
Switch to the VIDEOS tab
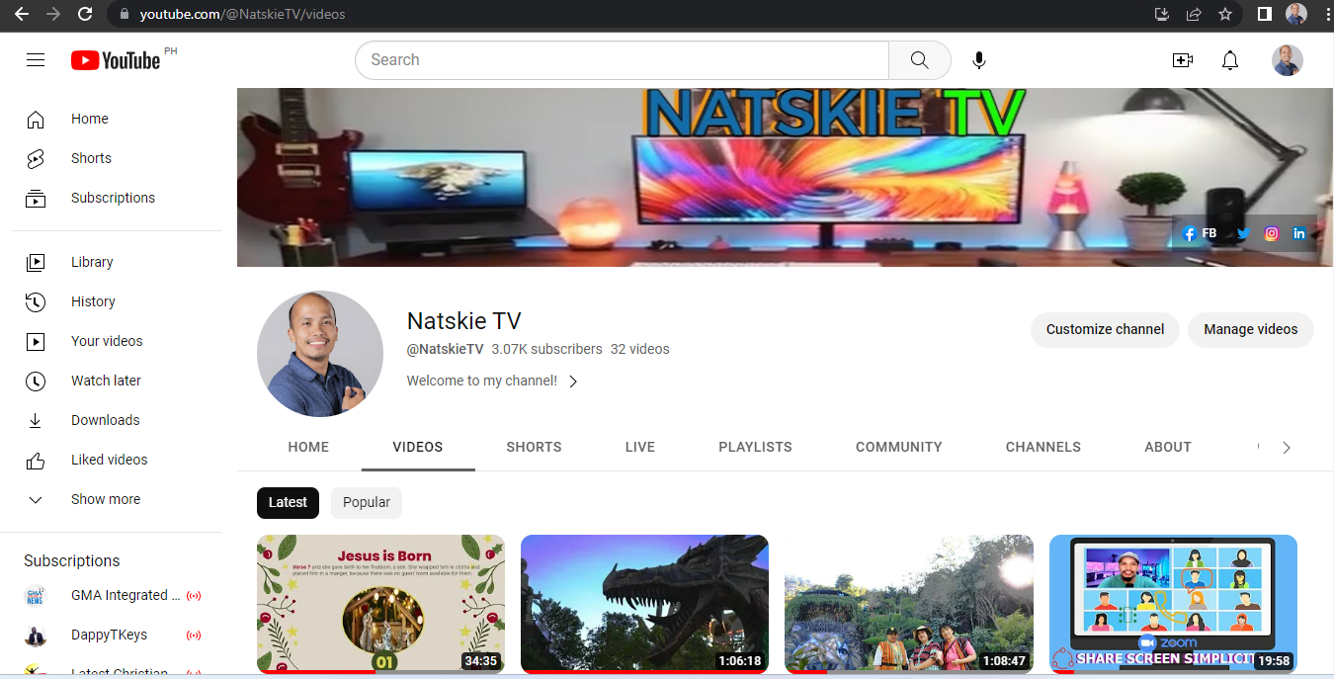click(418, 448)
